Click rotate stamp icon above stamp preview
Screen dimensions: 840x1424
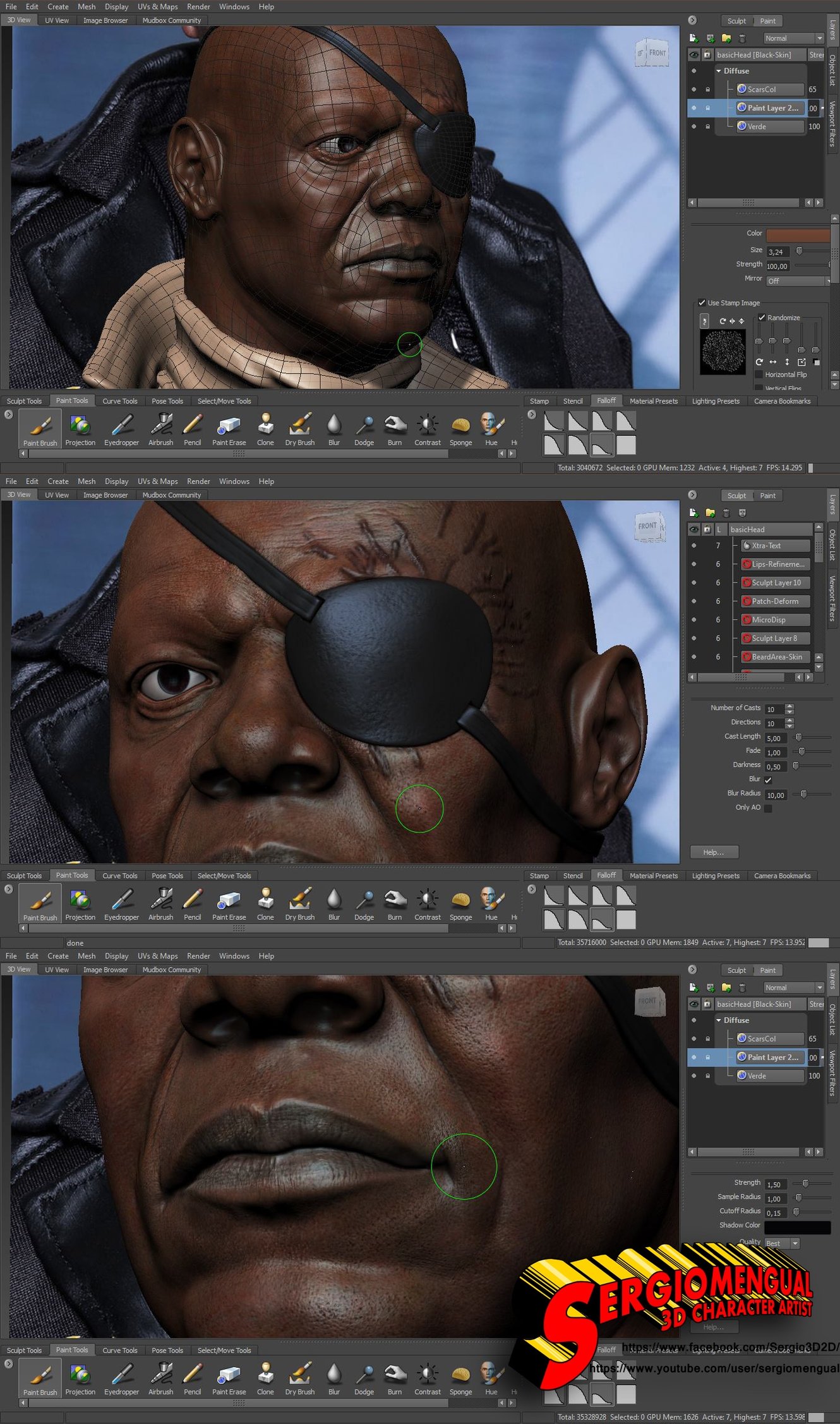(723, 321)
